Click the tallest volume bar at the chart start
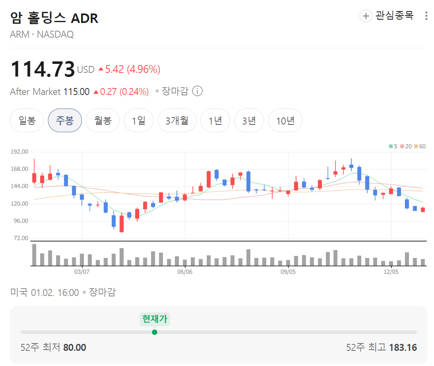This screenshot has height=366, width=434. [x=34, y=255]
